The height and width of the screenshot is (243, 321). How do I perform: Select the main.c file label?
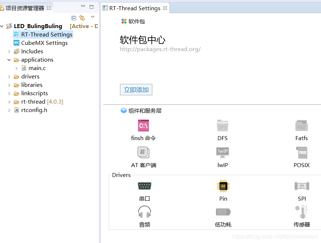pos(37,68)
